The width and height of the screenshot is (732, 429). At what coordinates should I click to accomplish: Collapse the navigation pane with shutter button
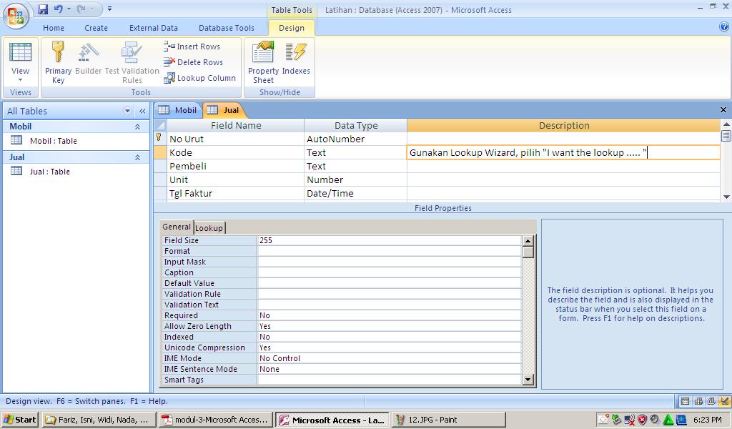click(x=142, y=111)
